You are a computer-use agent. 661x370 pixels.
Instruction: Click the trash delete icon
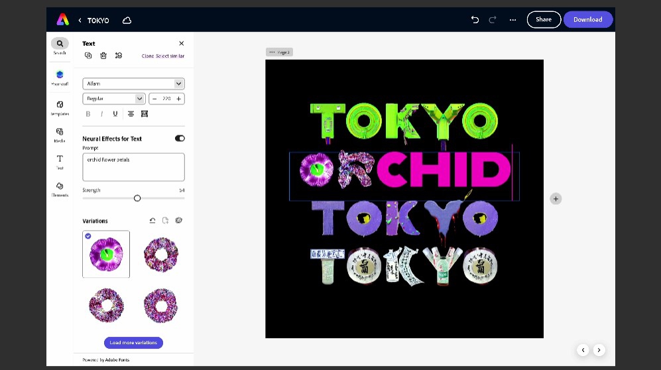(x=103, y=56)
